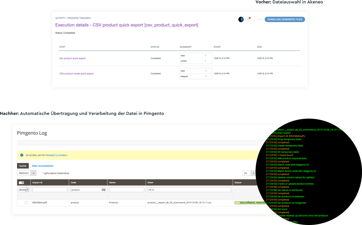Click log line 'Create or update product entities'
The width and height of the screenshot is (362, 225).
(290, 184)
